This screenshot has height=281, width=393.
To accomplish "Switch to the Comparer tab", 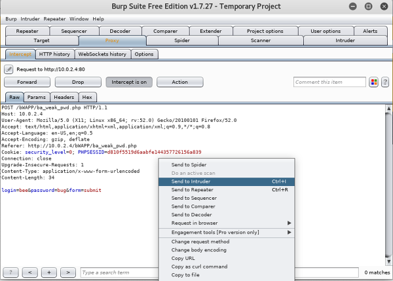I will (166, 31).
